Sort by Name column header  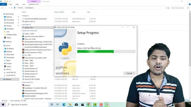click(24, 12)
